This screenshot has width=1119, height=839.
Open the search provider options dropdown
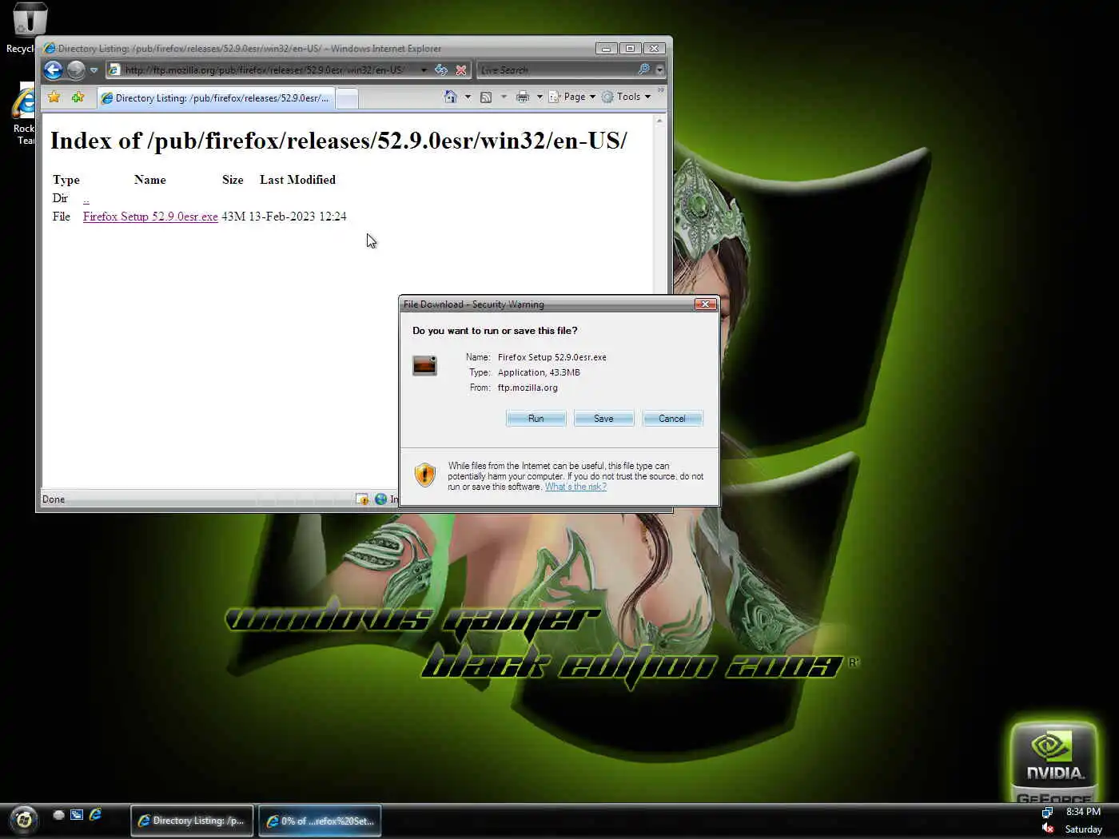pyautogui.click(x=659, y=70)
